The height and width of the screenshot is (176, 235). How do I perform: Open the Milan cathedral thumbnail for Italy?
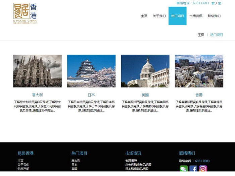click(37, 71)
